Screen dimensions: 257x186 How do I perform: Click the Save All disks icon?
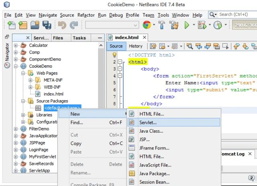click(x=47, y=25)
